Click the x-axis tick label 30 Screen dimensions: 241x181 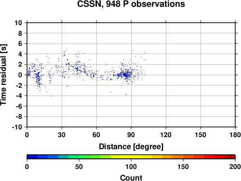[62, 135]
